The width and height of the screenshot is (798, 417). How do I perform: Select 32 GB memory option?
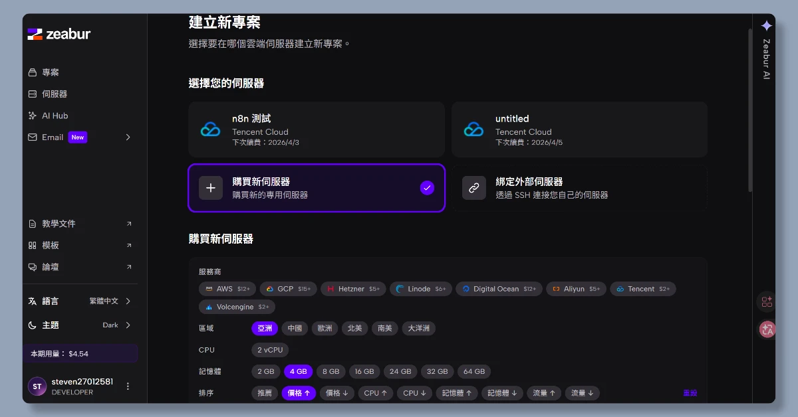(x=437, y=372)
